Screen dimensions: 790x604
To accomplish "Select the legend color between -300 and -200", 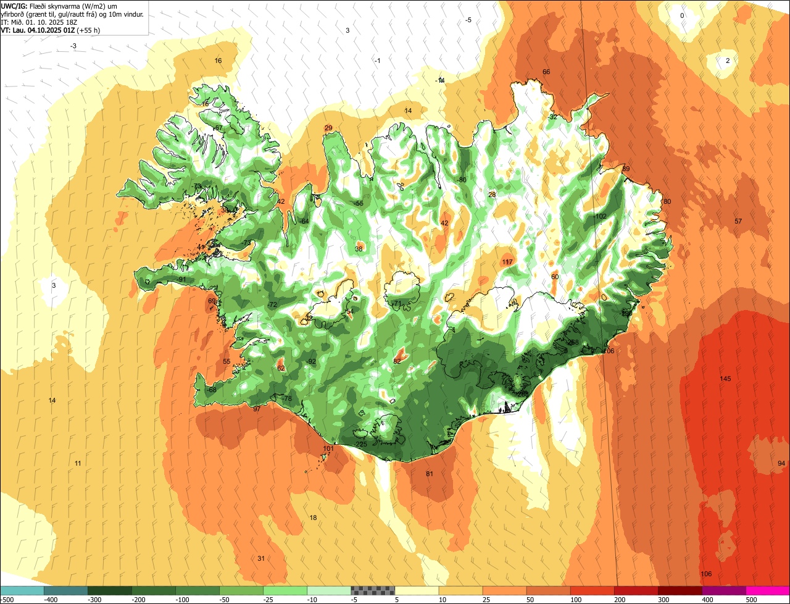I will [x=109, y=590].
